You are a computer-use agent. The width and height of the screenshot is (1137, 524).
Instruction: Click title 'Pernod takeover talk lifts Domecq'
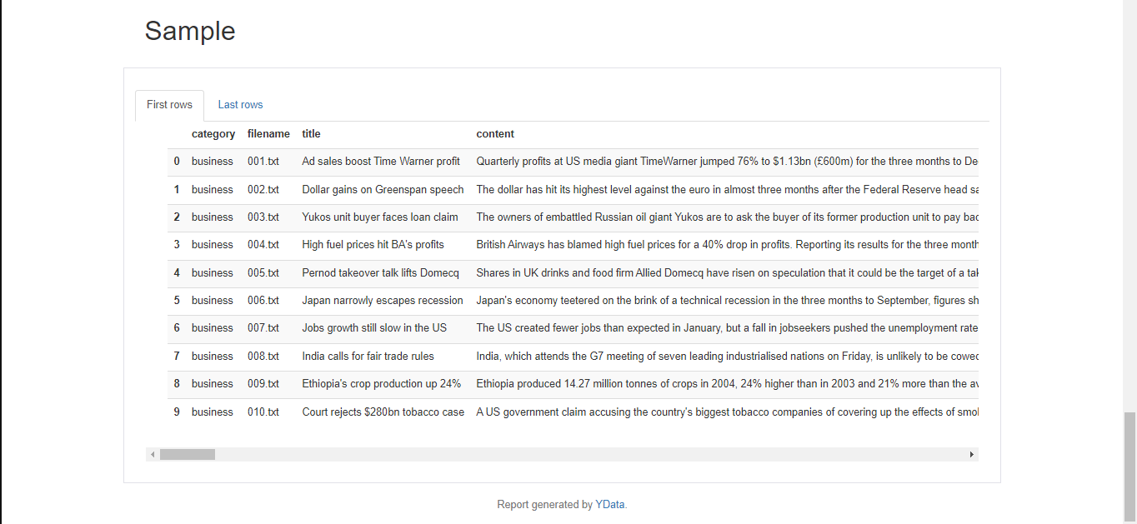(380, 273)
